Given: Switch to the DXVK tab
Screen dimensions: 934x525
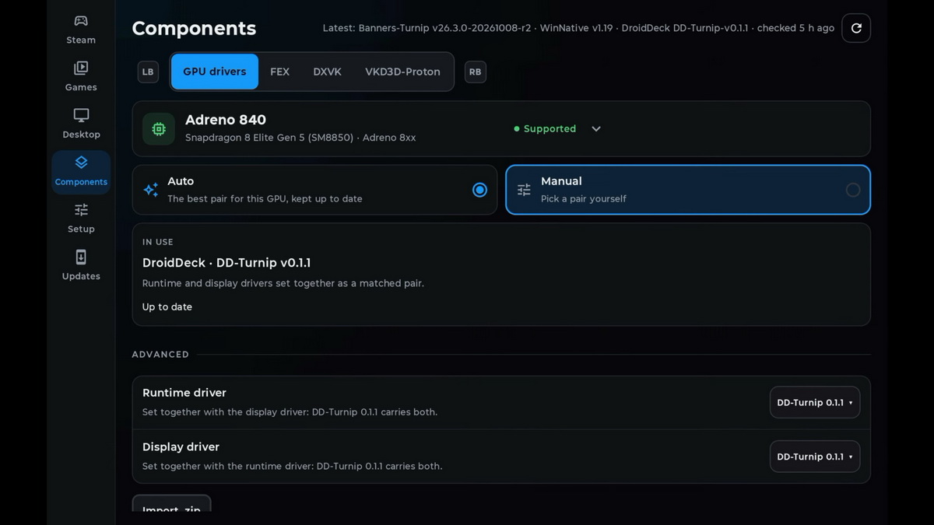Looking at the screenshot, I should (x=328, y=72).
